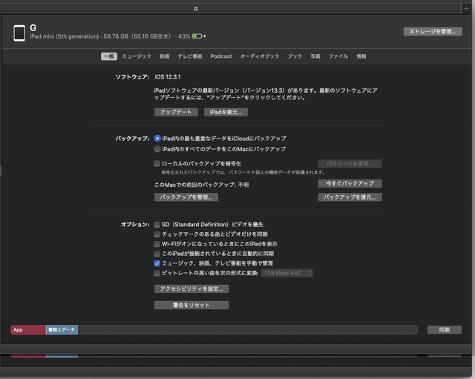Switch to the ファイル tab

click(338, 56)
